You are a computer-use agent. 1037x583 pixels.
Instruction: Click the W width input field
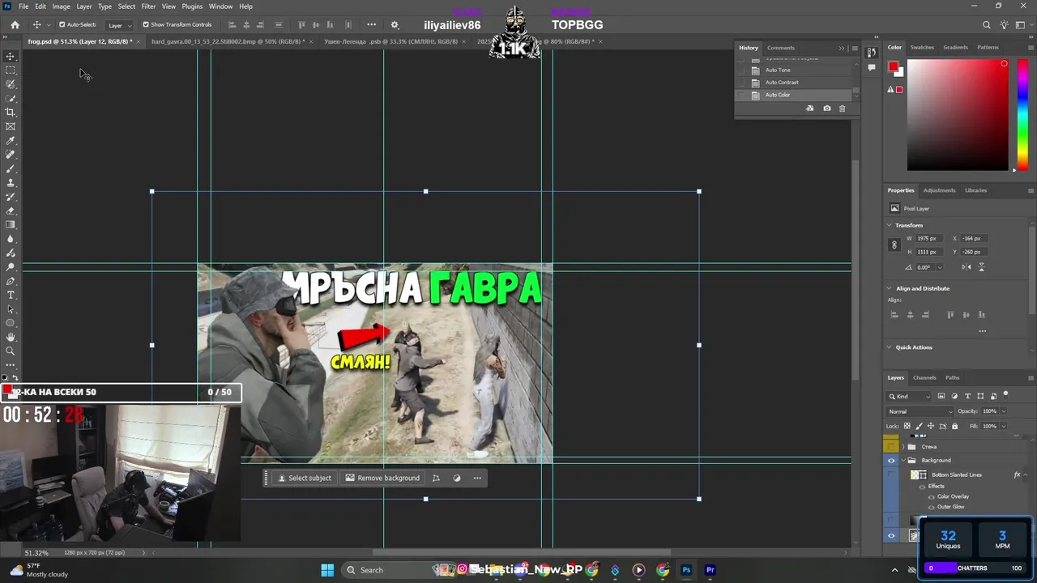point(929,238)
